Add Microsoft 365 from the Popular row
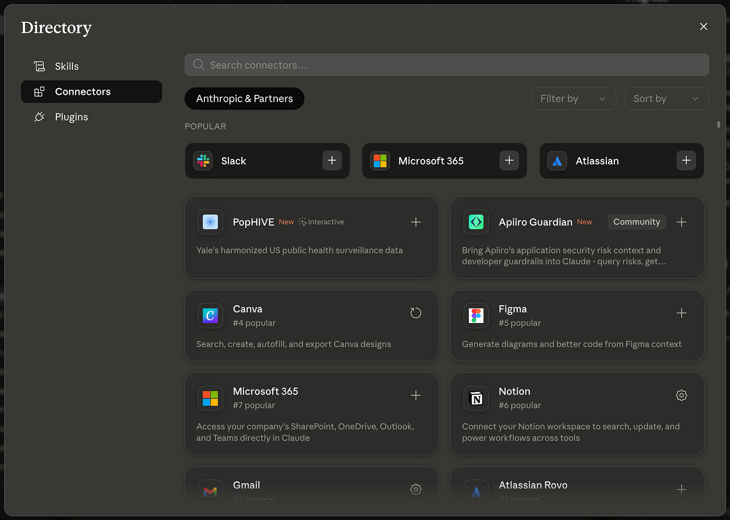The height and width of the screenshot is (520, 730). coord(509,160)
